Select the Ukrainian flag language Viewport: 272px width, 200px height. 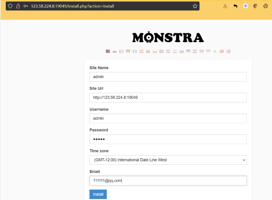[188, 51]
